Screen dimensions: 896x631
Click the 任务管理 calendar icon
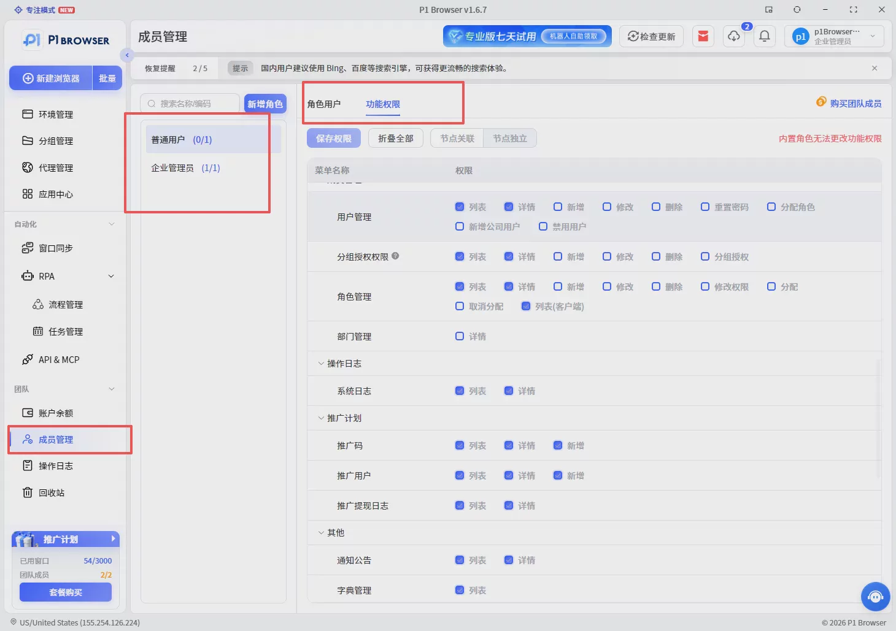38,331
